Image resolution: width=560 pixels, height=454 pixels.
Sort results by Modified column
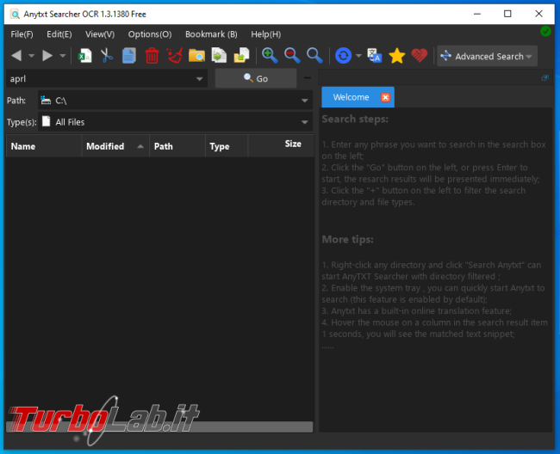point(115,146)
